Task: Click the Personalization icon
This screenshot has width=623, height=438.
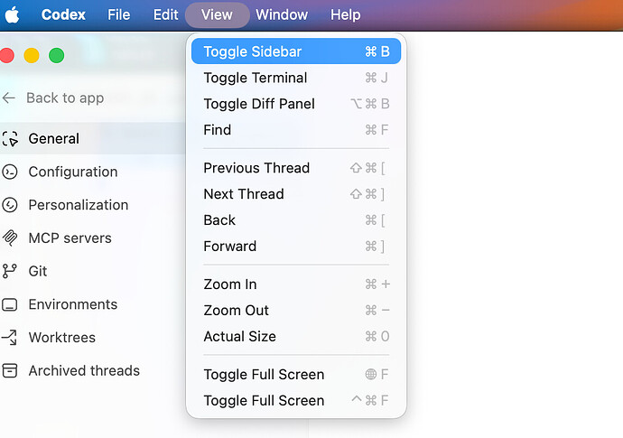Action: [10, 205]
